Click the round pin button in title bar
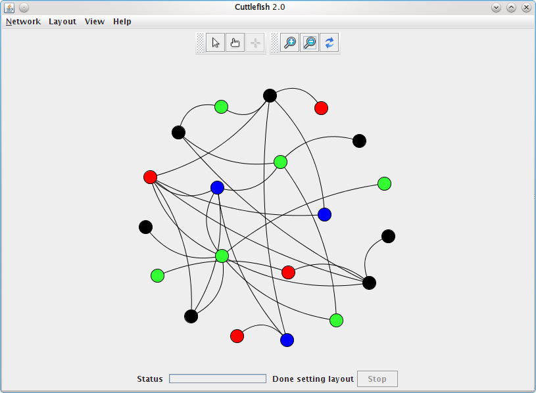This screenshot has height=393, width=536. (24, 7)
